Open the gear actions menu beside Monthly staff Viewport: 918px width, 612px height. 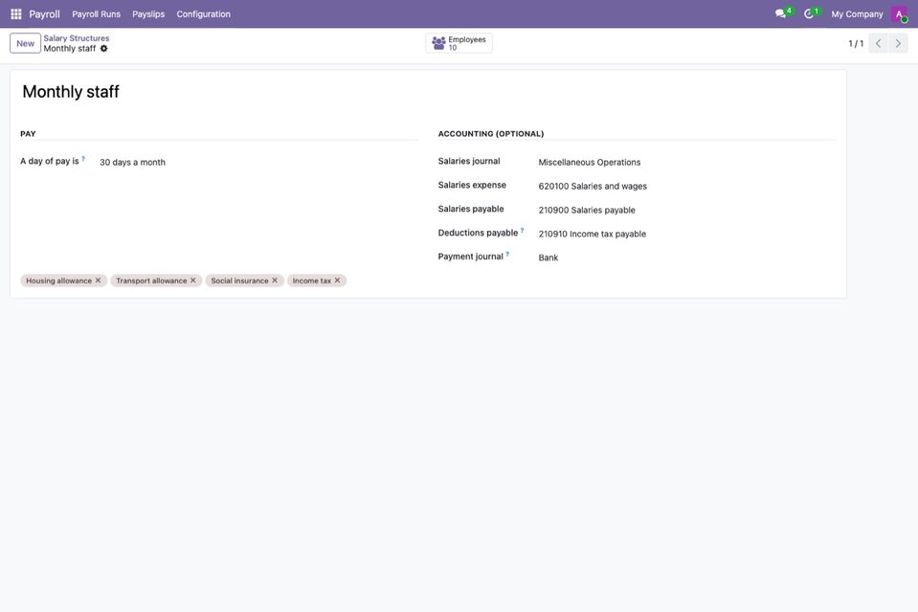tap(103, 49)
